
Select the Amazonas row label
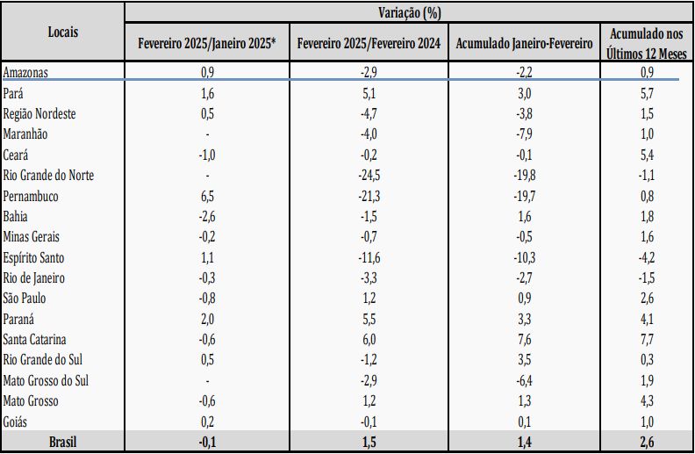point(25,72)
